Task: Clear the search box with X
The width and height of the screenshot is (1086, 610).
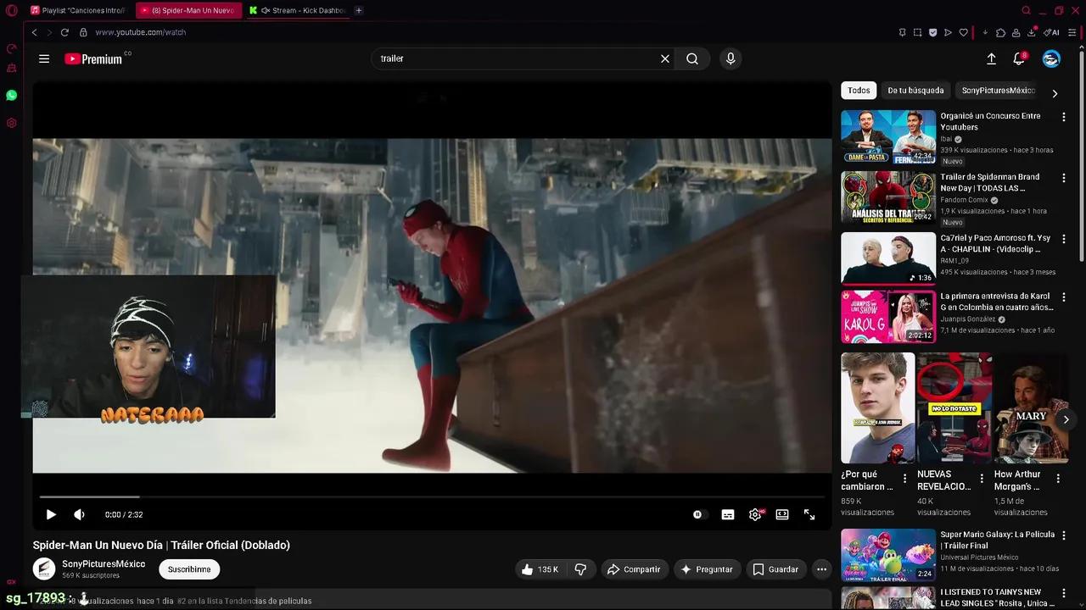Action: click(x=665, y=58)
